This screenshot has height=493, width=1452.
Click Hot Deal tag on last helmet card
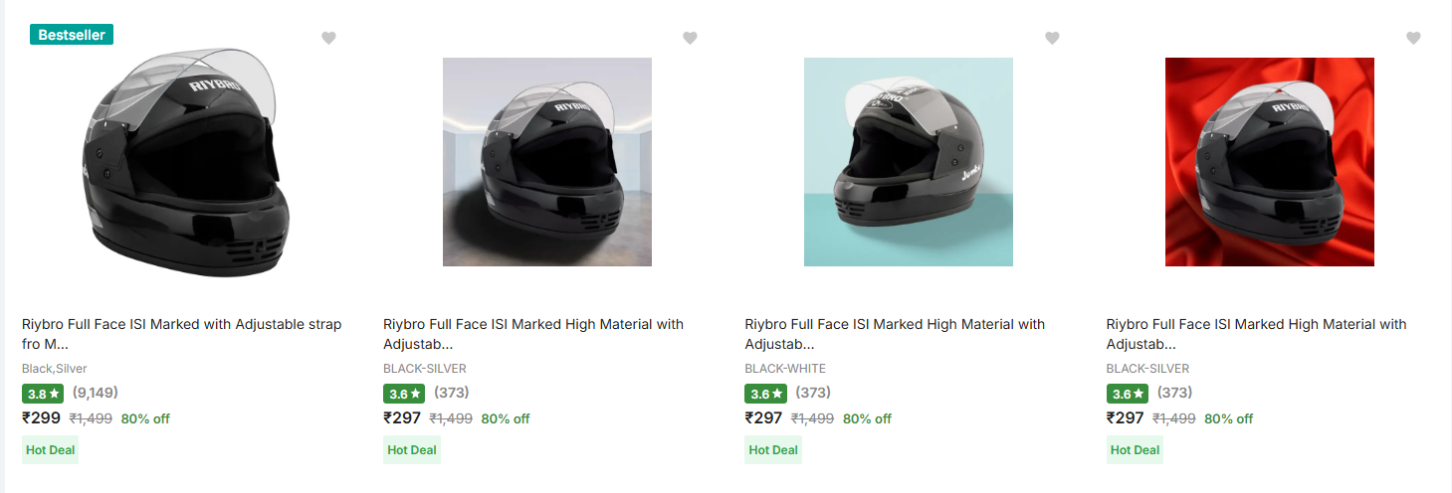click(1135, 450)
